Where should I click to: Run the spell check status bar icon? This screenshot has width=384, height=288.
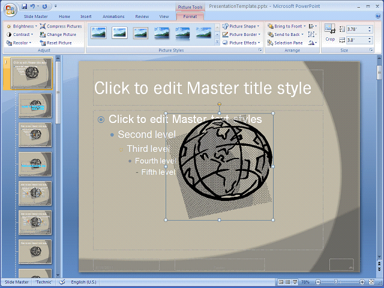62,282
